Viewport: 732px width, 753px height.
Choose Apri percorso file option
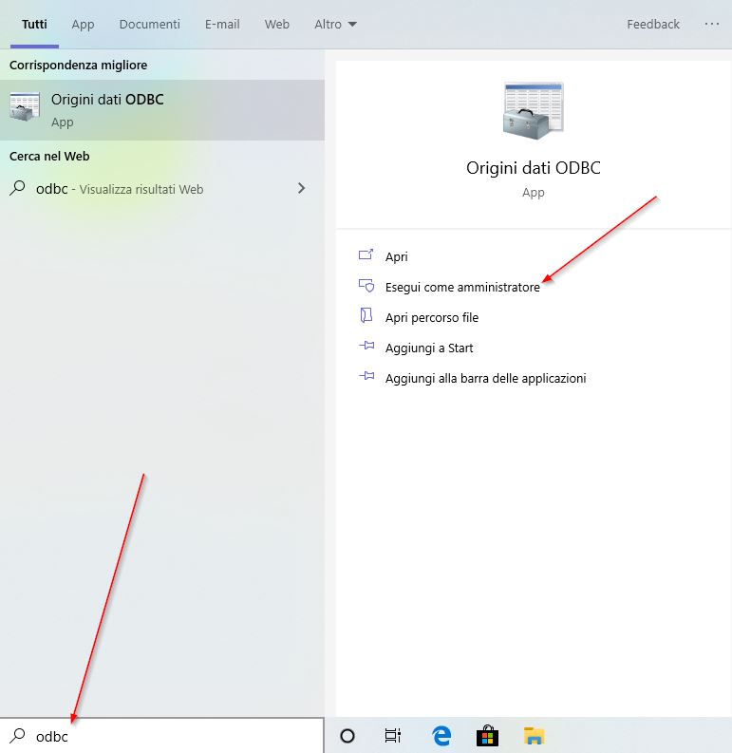[431, 317]
